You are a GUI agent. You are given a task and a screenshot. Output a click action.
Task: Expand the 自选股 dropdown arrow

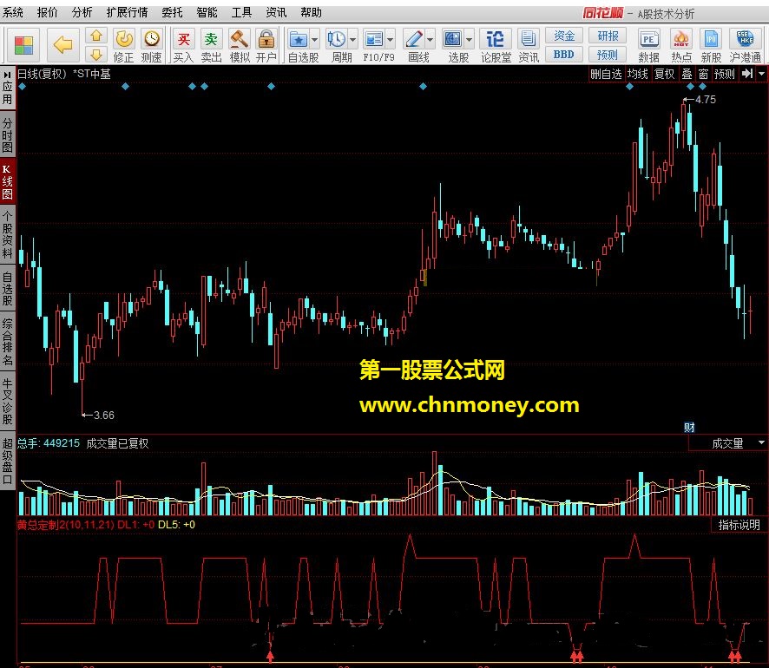pos(315,39)
